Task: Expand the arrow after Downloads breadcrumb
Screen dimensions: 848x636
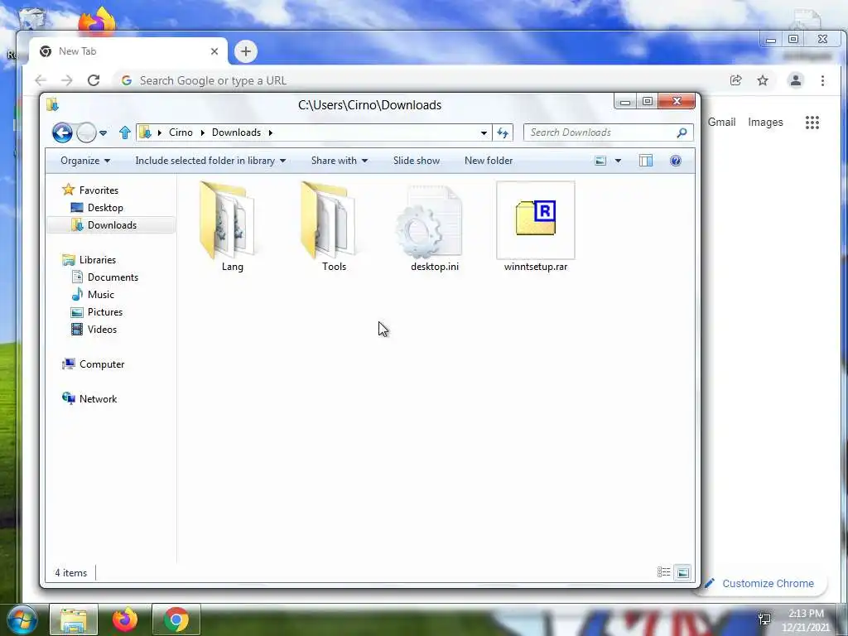Action: [271, 132]
